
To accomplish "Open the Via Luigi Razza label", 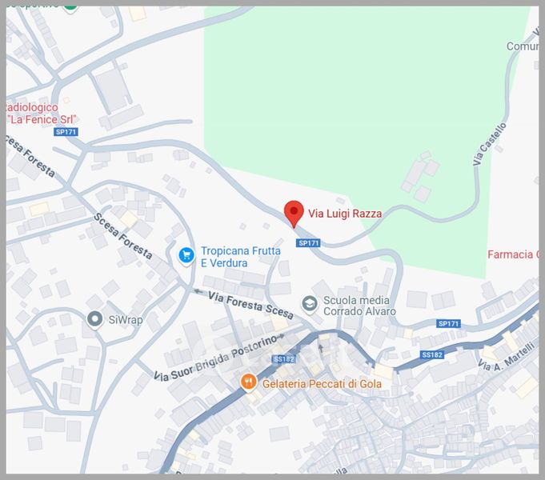I will 345,214.
